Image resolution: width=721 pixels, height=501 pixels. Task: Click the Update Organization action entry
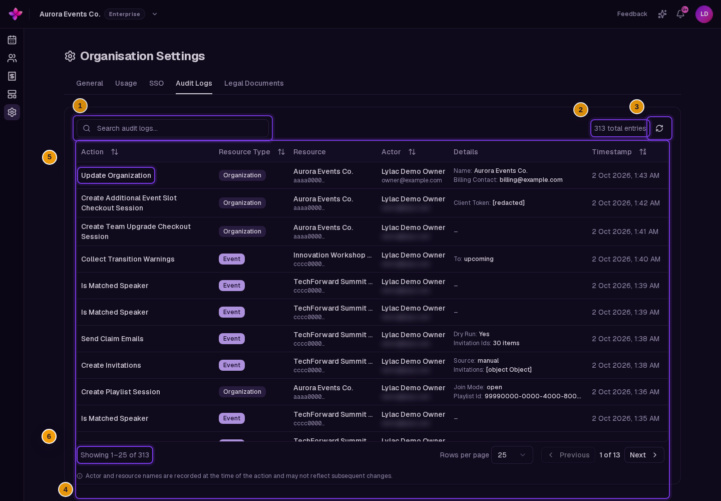click(x=116, y=175)
